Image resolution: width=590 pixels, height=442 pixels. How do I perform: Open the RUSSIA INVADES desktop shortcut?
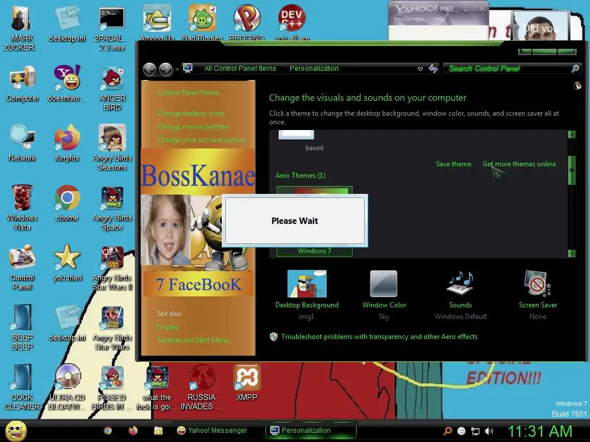(x=202, y=387)
